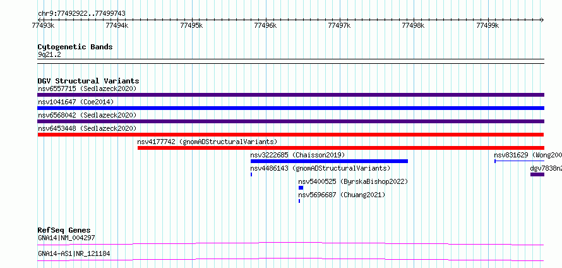
Task: Click the GNA14-AS1|NR_121184 gene label
Action: click(74, 253)
